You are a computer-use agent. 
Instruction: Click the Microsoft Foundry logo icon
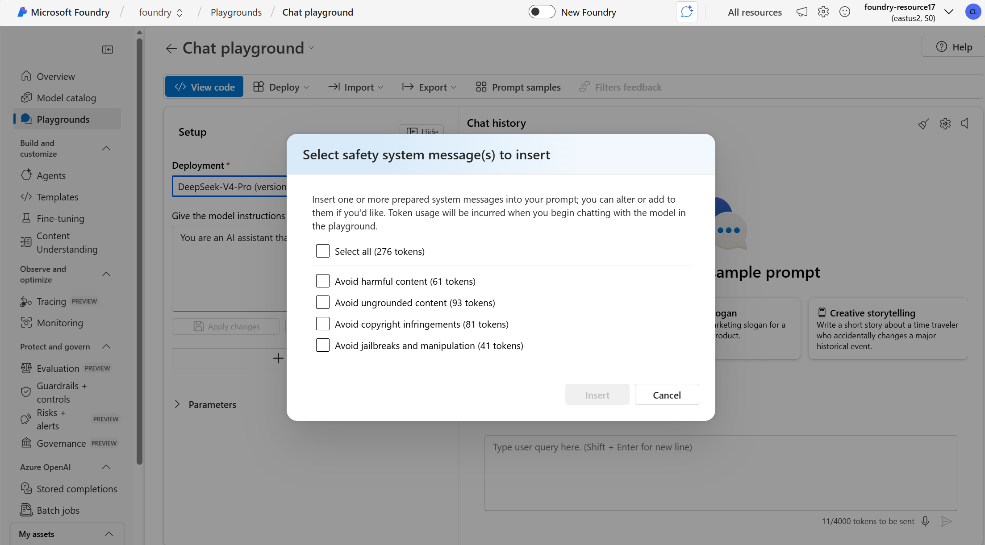[22, 12]
